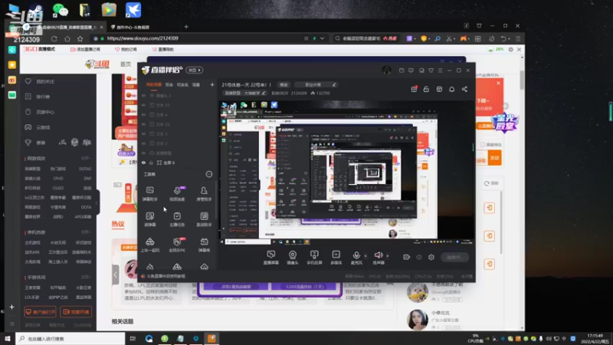613x345 pixels.
Task: Click the browser address bar URL
Action: pos(143,38)
